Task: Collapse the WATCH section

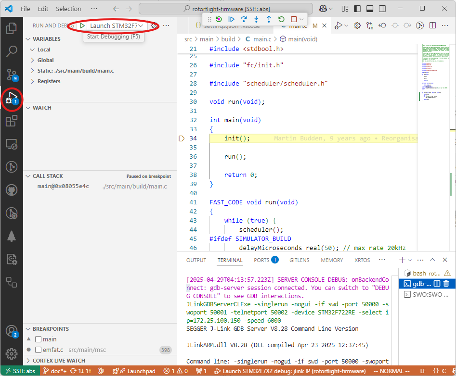Action: pyautogui.click(x=28, y=108)
